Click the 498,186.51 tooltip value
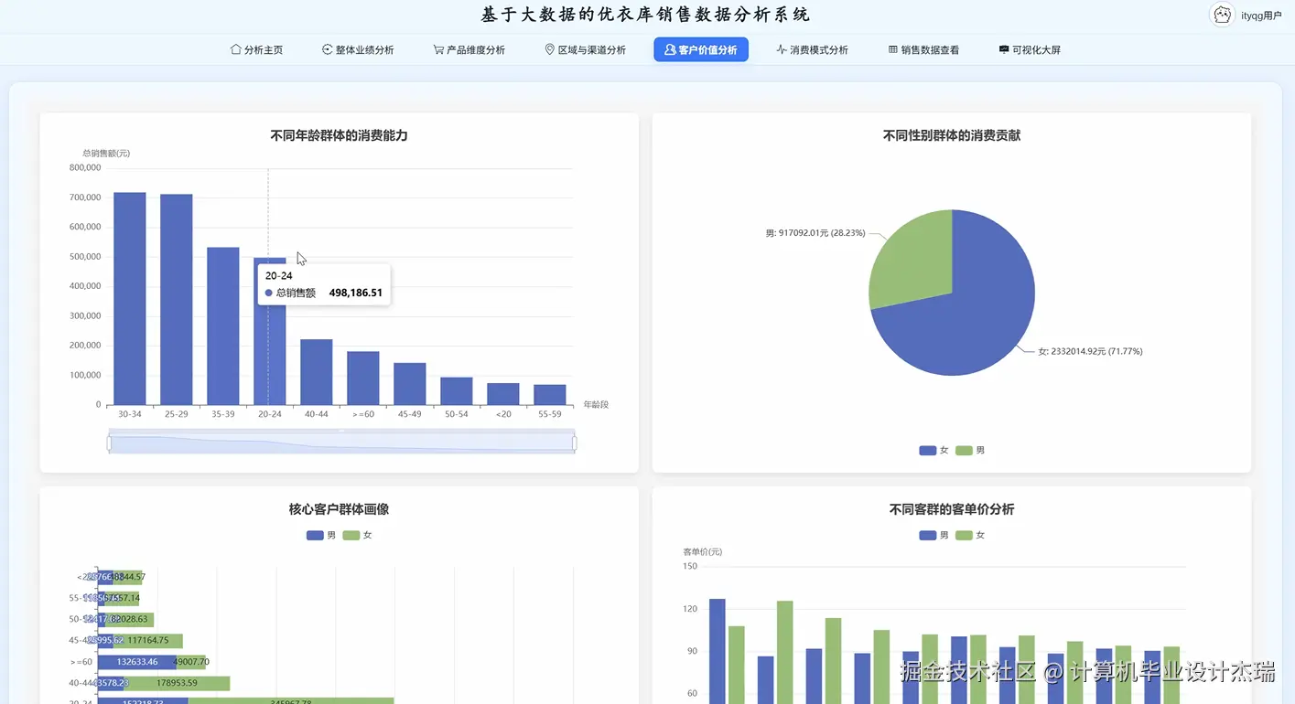 356,293
